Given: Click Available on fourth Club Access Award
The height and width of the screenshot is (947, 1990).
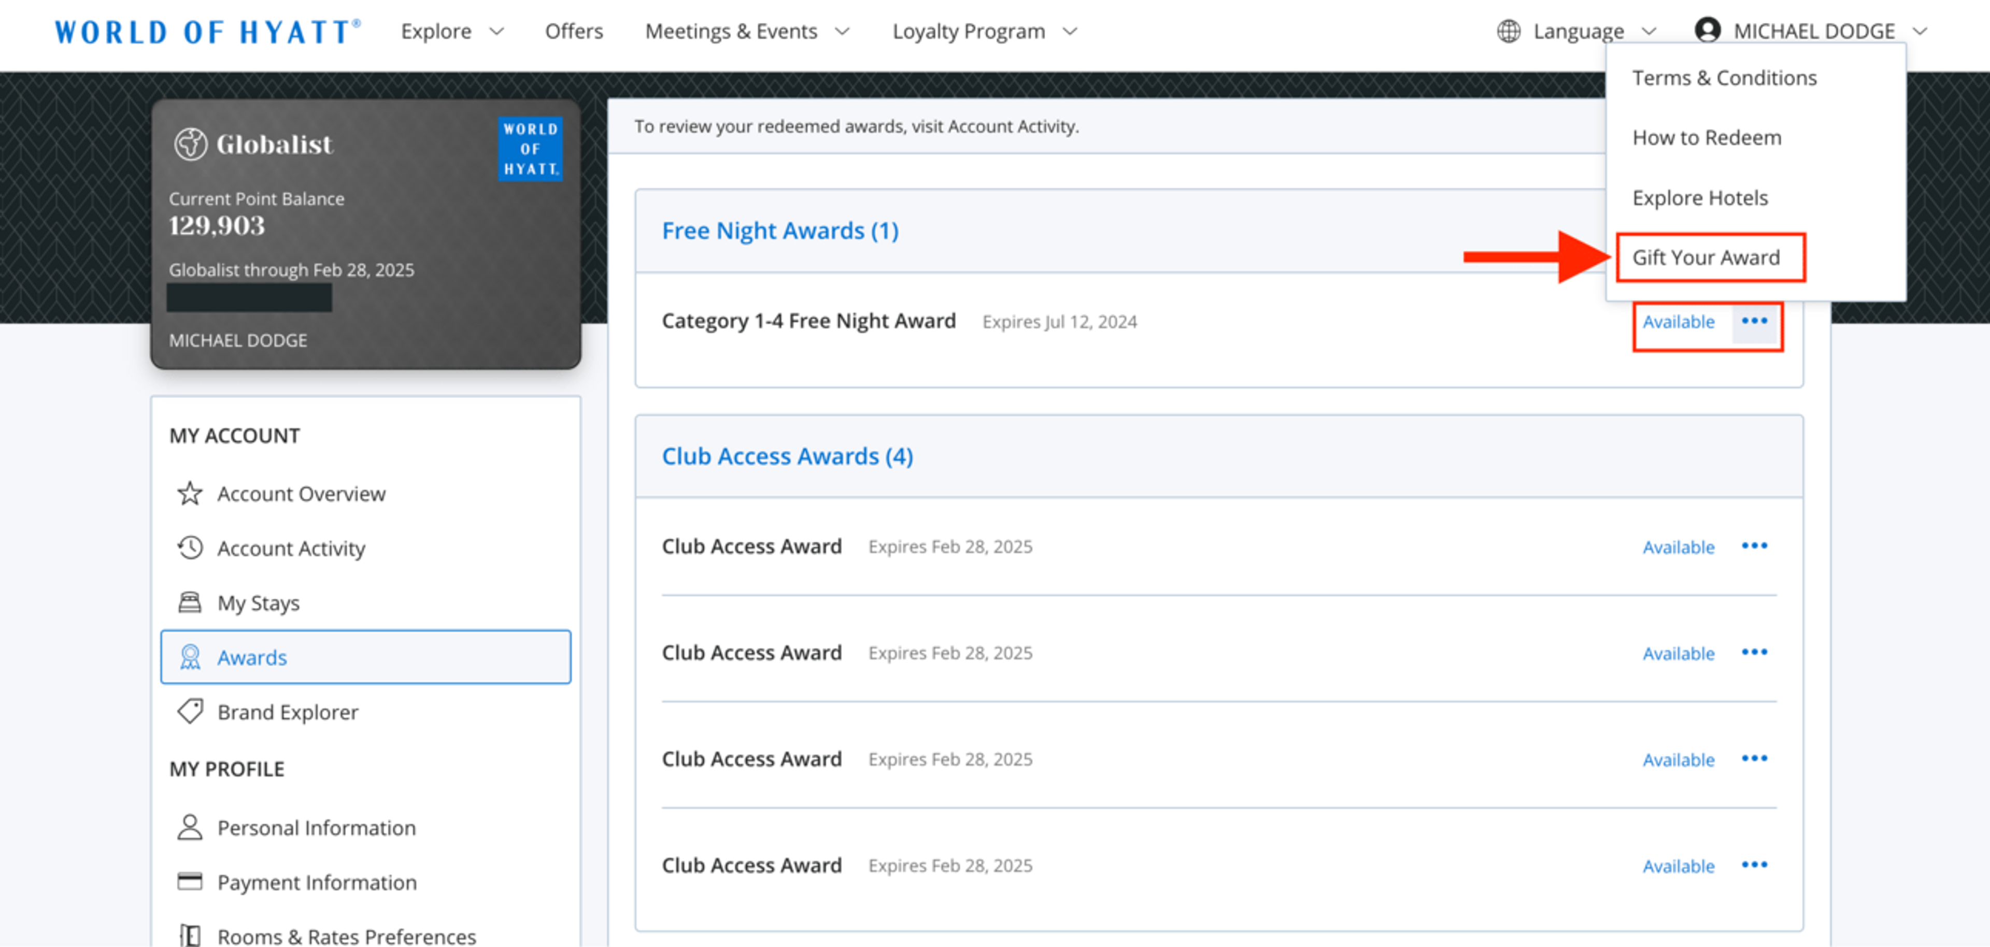Looking at the screenshot, I should [1678, 866].
